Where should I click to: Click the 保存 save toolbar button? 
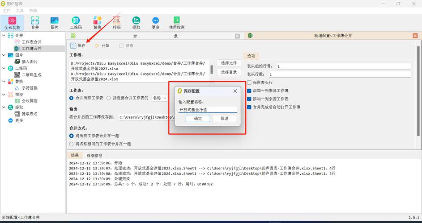[x=78, y=45]
